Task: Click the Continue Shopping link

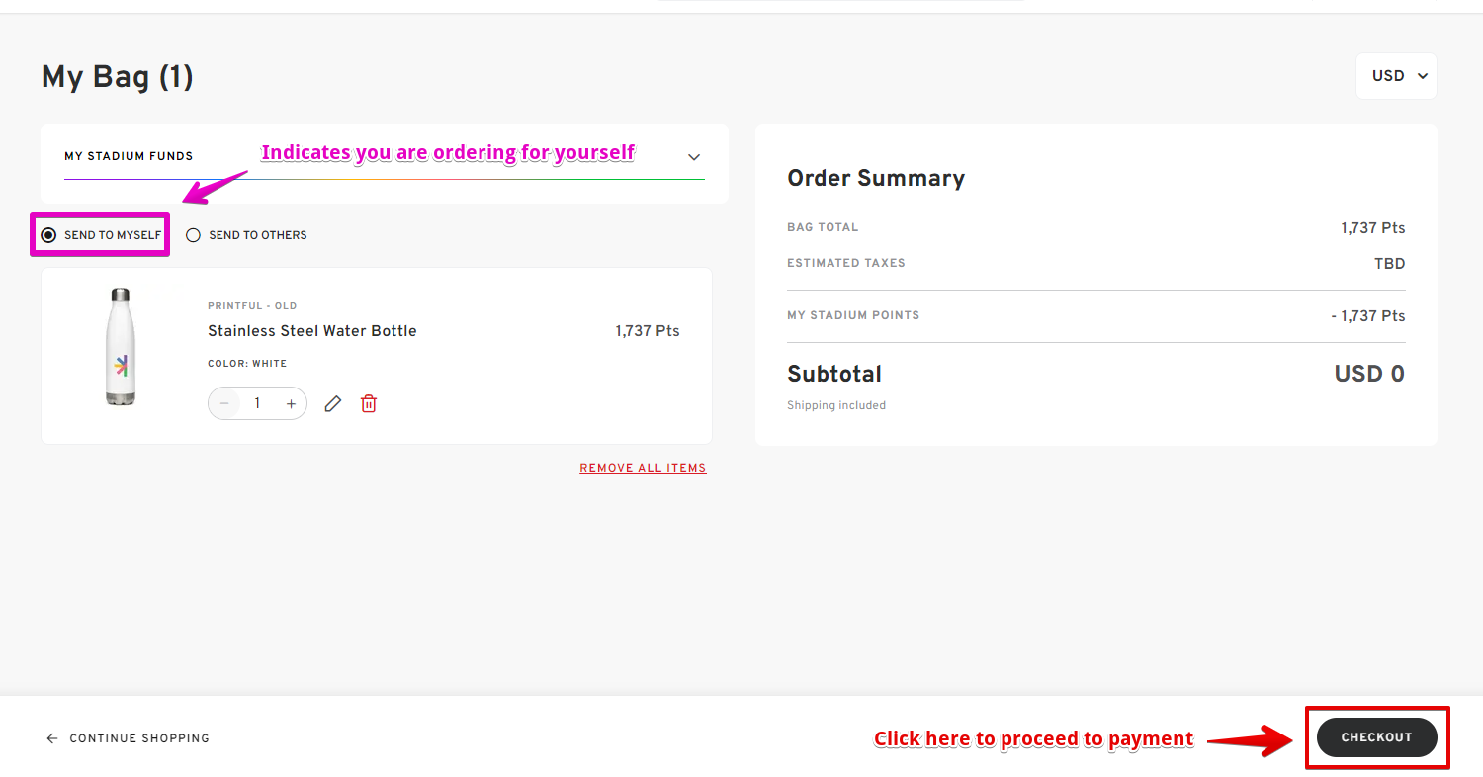Action: [139, 738]
